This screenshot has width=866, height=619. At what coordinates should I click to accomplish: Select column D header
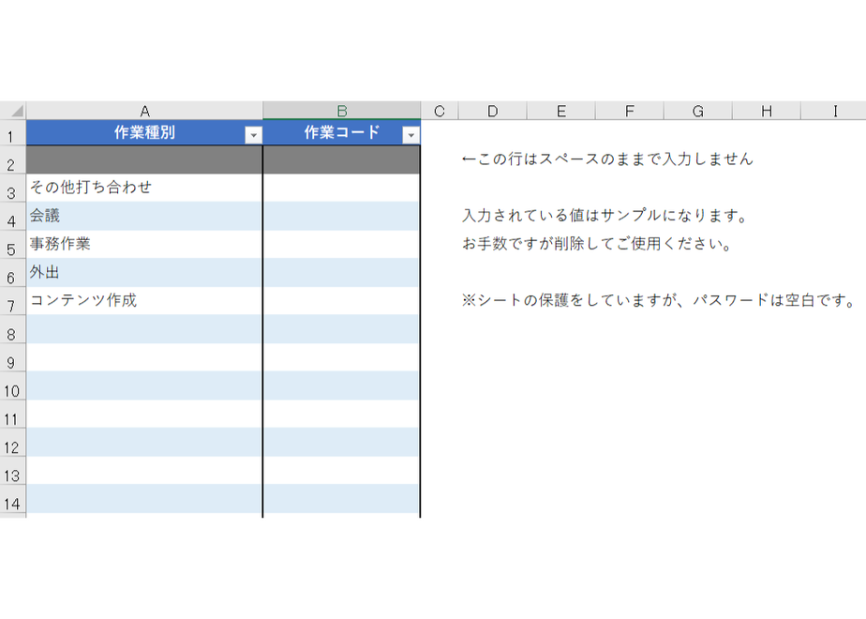pyautogui.click(x=493, y=111)
